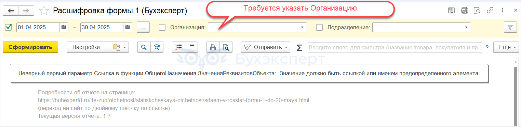Screen dimensions: 521x127
Task: Go forward with the right arrow
Action: [26, 11]
